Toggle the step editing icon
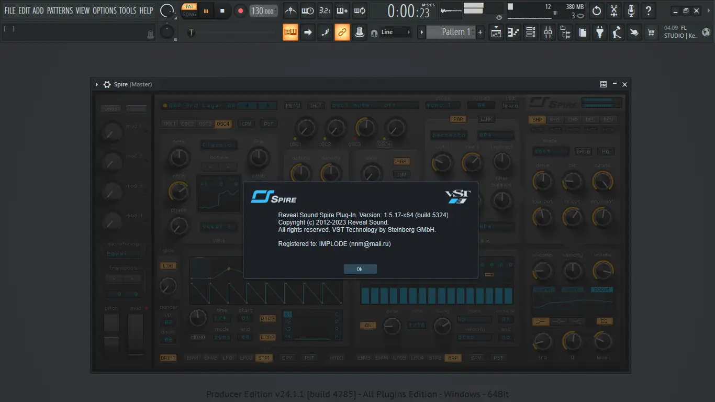715x402 pixels. 325,32
